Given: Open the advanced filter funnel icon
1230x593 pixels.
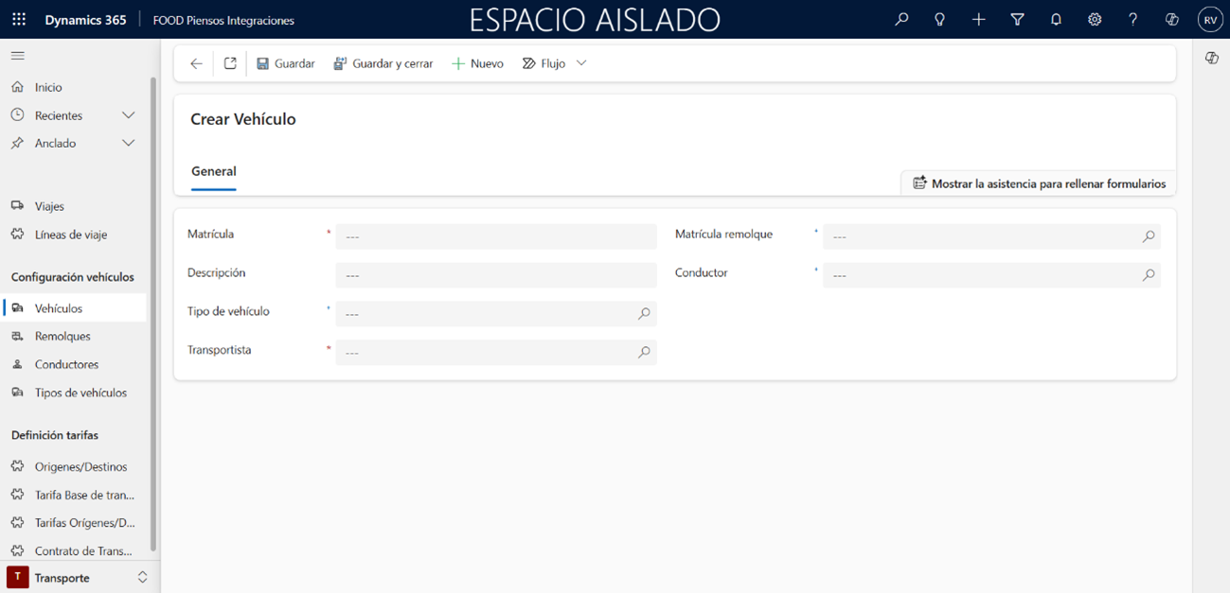Looking at the screenshot, I should tap(1017, 19).
